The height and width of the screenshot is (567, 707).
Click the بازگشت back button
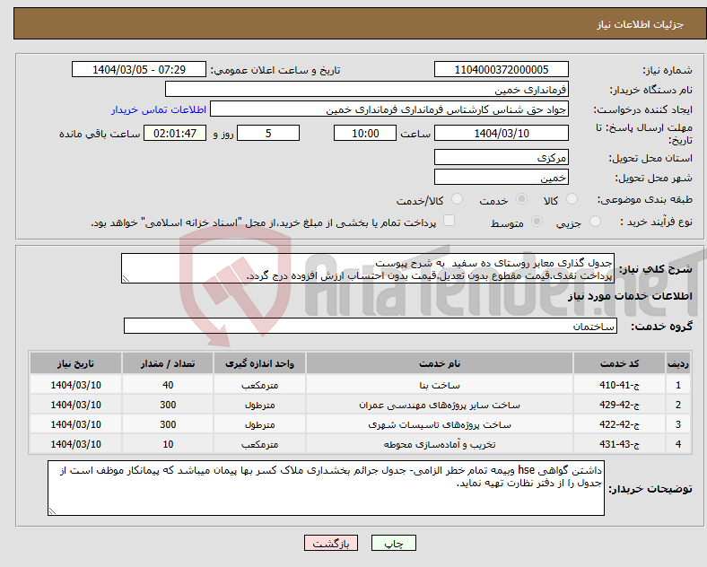tap(331, 543)
